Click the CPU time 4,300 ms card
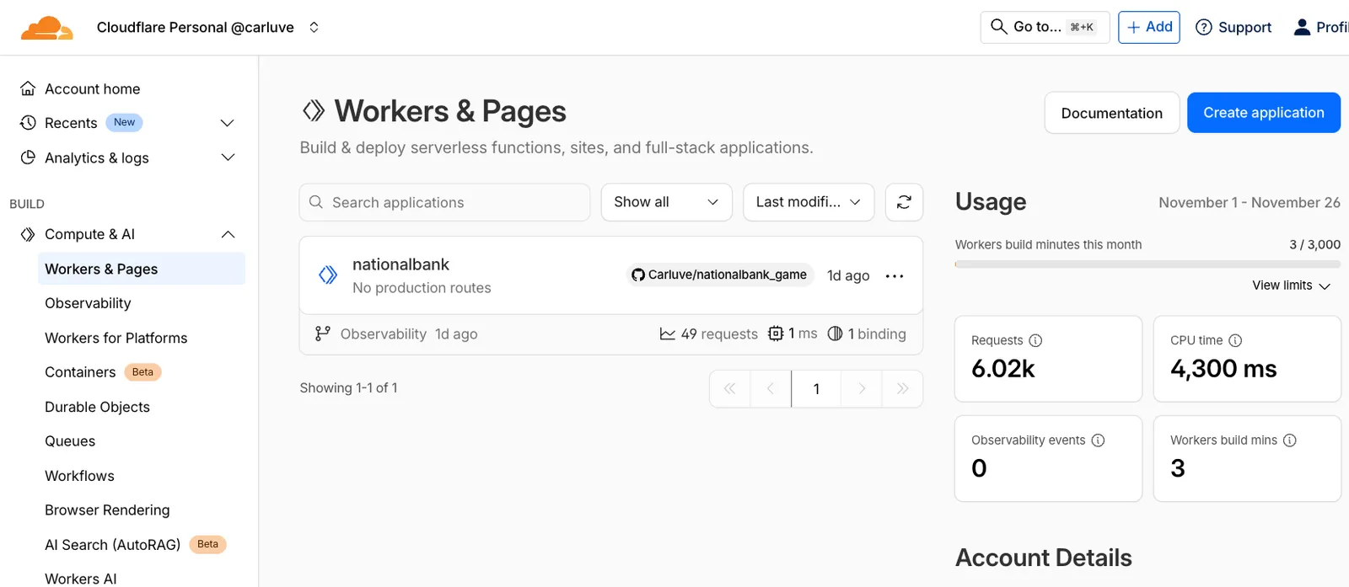Viewport: 1349px width, 587px height. tap(1247, 359)
